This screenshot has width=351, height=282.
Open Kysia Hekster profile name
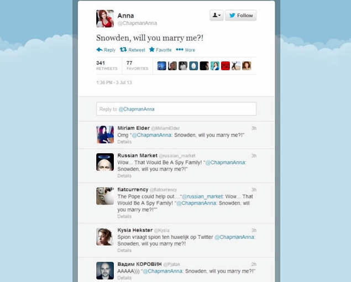[x=135, y=230]
